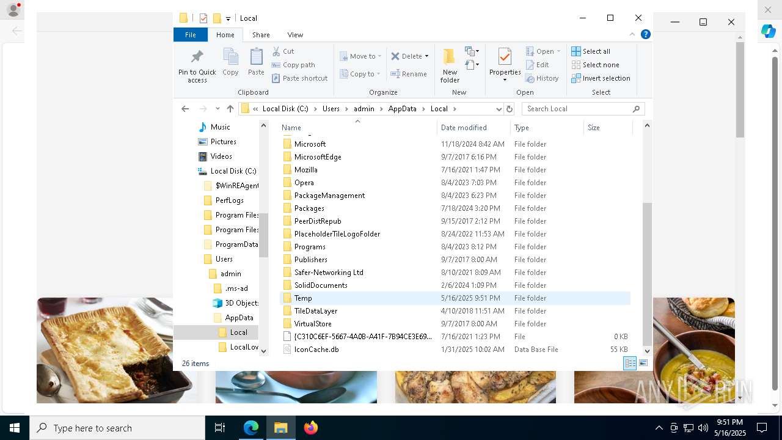Click Copy path in Clipboard group
This screenshot has height=440, width=782.
pos(293,65)
